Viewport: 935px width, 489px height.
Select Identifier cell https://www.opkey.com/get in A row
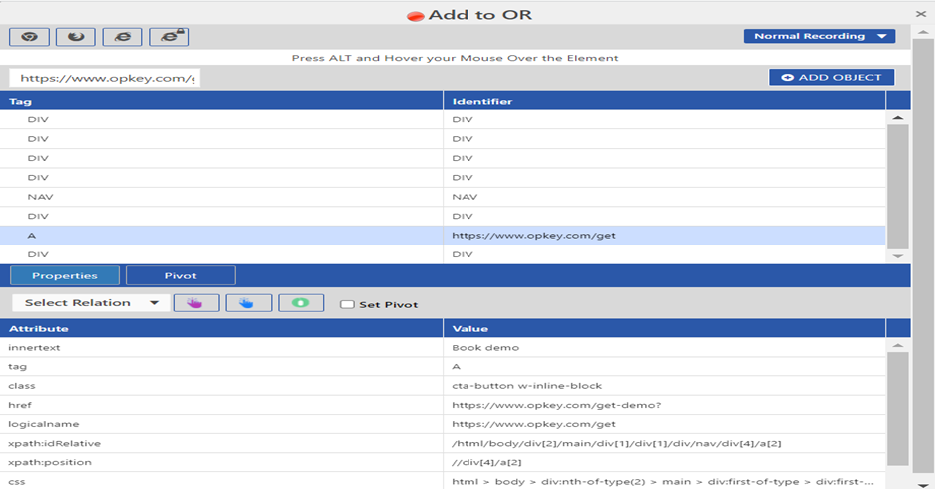664,236
